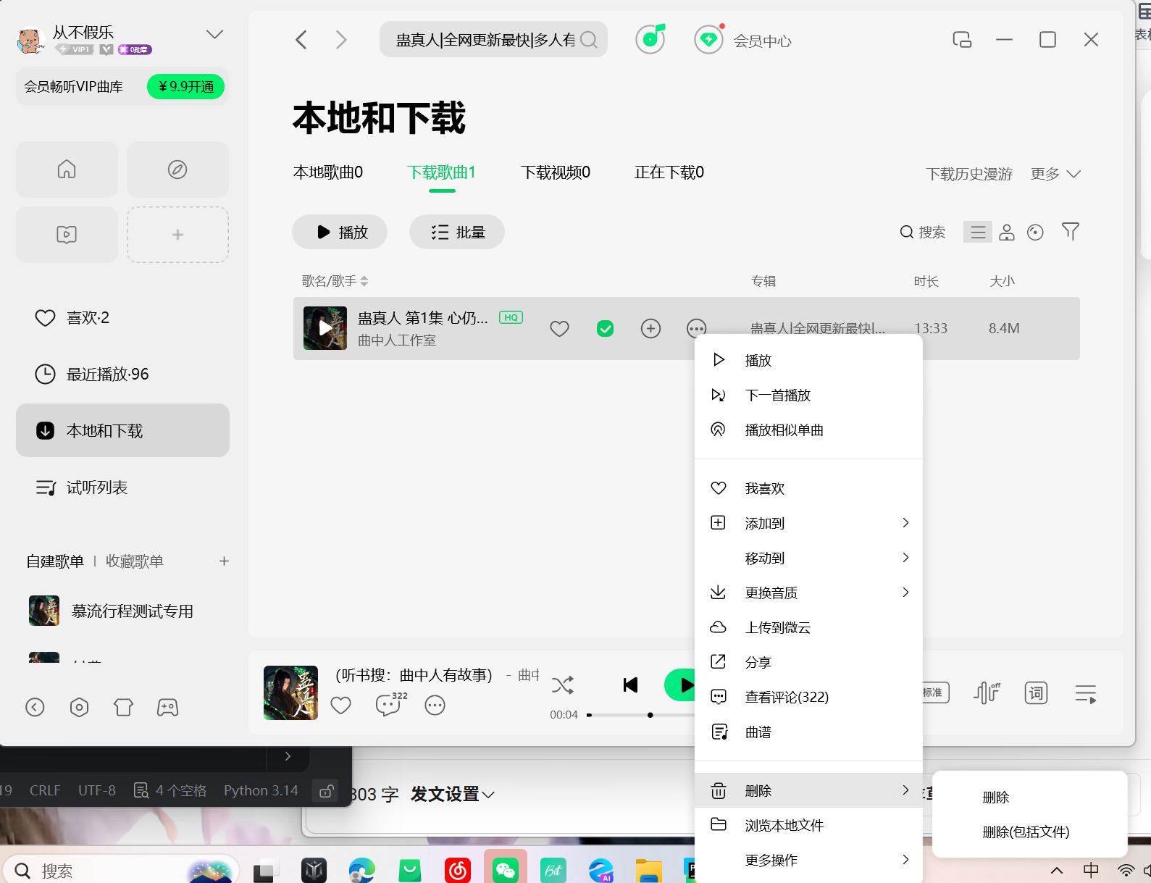The image size is (1151, 883).
Task: Toggle lyrics display 词 icon
Action: (x=1036, y=693)
